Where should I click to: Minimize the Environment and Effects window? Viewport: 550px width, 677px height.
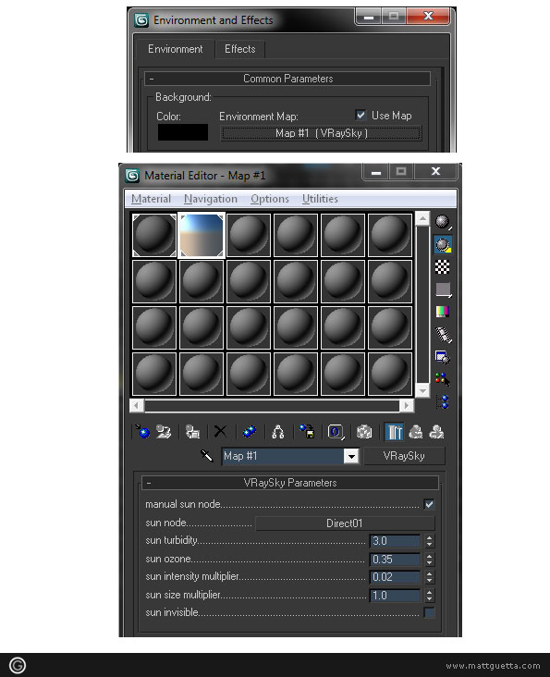(x=369, y=17)
